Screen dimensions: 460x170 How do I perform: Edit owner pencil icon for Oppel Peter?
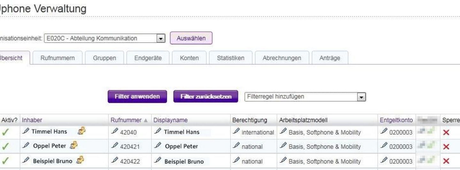(x=26, y=145)
